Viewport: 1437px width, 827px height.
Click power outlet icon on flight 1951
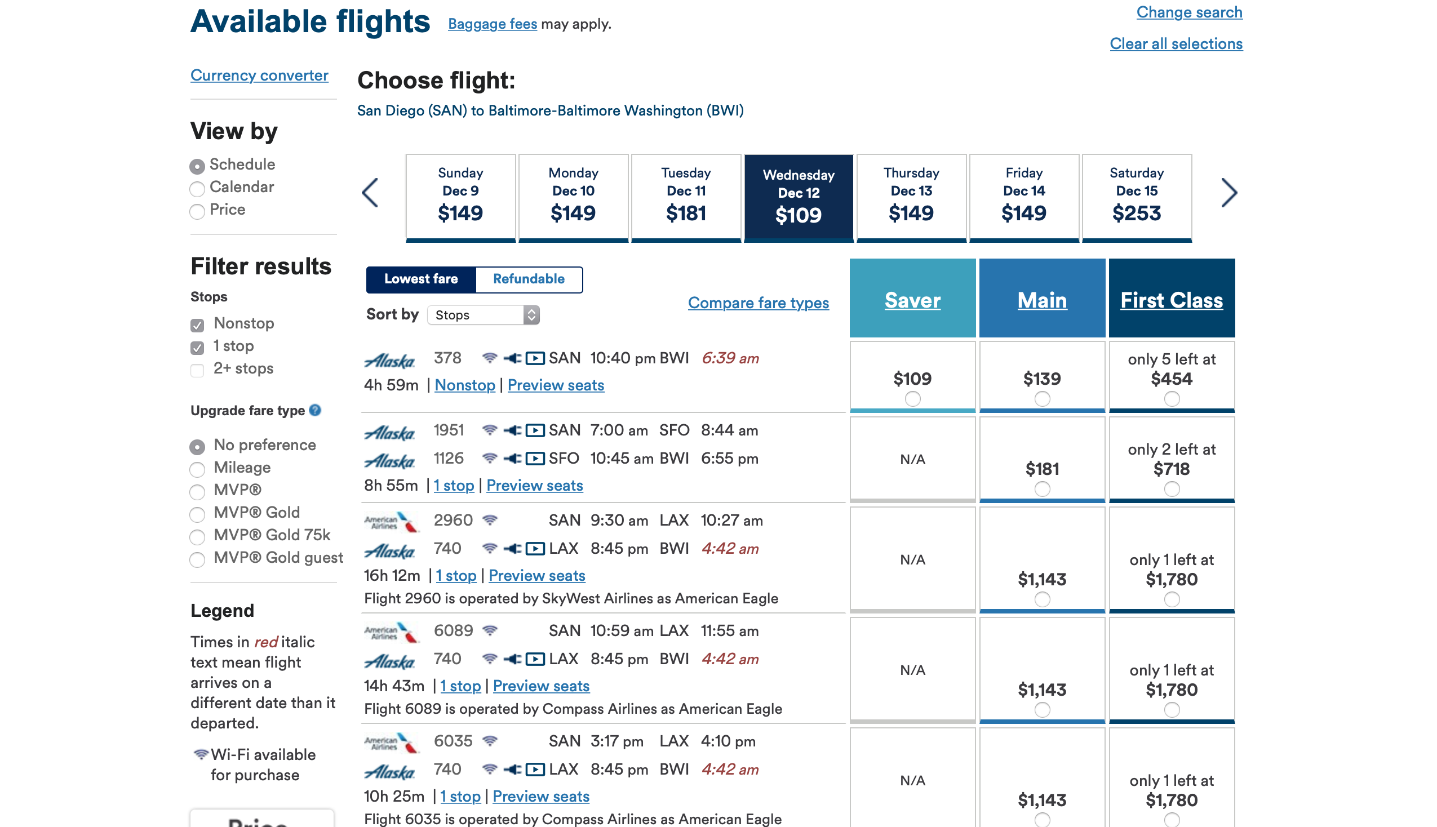(x=512, y=430)
